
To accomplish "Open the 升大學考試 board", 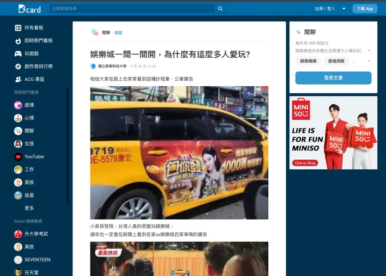I will pyautogui.click(x=36, y=234).
